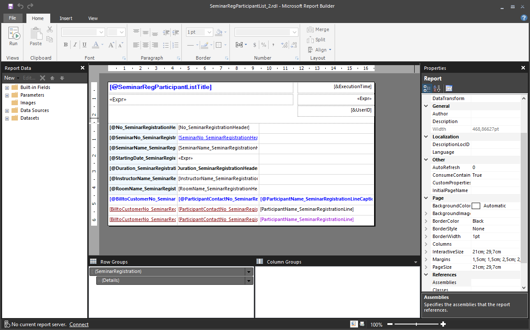Click the BackgroundColor swatch in Properties
Screen dimensions: 530x330
tap(476, 206)
